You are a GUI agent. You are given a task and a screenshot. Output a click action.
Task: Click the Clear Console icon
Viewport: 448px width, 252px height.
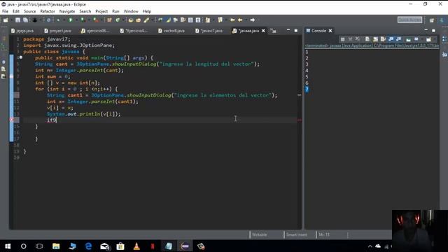pos(367,39)
